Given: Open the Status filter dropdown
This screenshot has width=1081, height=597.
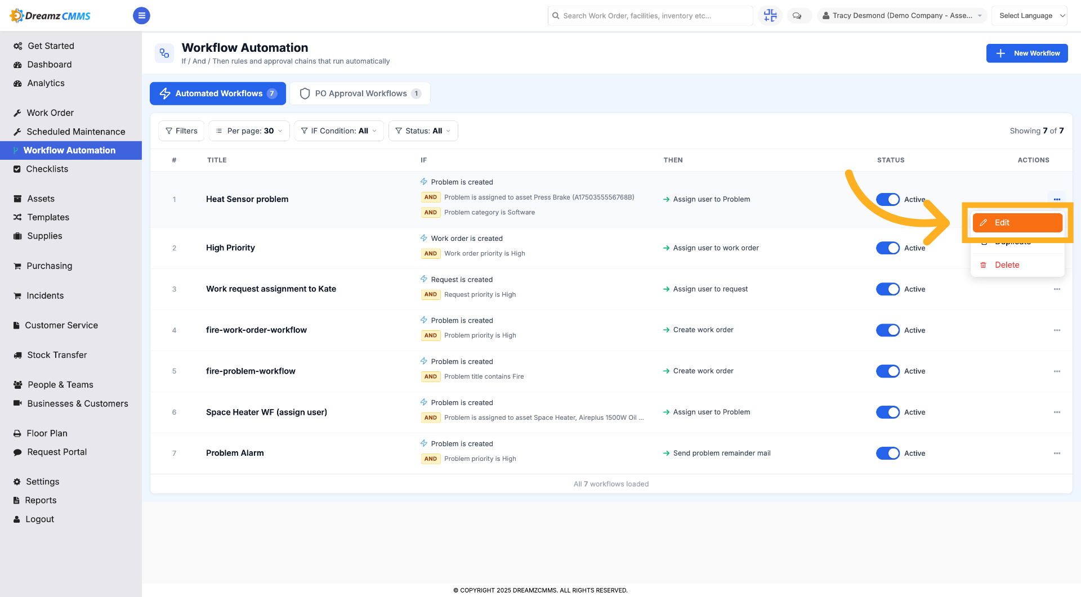Looking at the screenshot, I should point(423,131).
